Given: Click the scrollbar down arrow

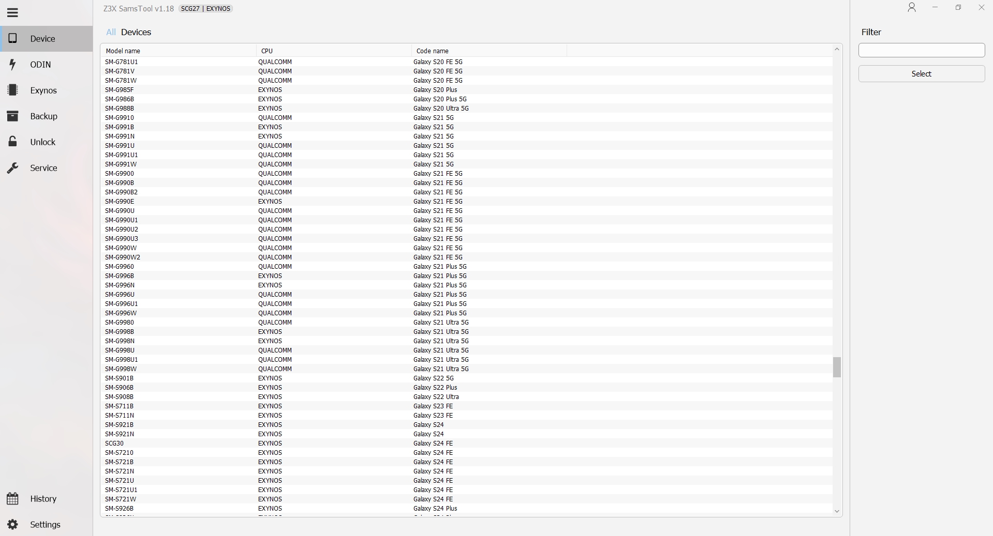Looking at the screenshot, I should pyautogui.click(x=837, y=511).
